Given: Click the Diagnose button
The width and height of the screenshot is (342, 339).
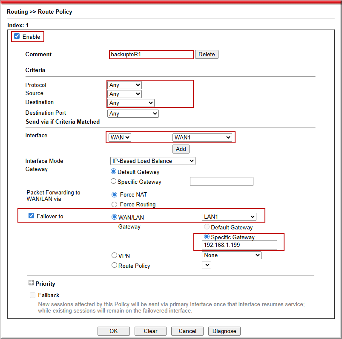Looking at the screenshot, I should tap(224, 331).
